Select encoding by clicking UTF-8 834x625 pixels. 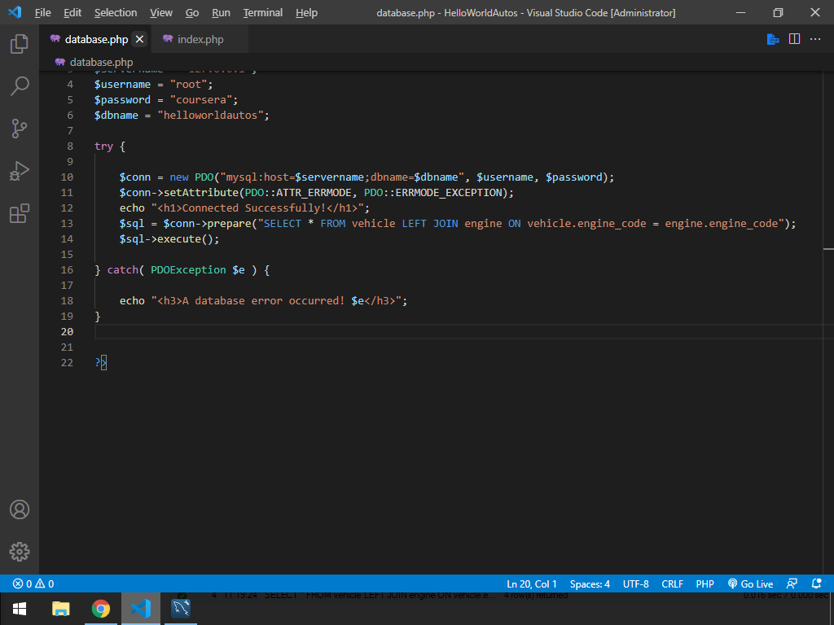636,583
